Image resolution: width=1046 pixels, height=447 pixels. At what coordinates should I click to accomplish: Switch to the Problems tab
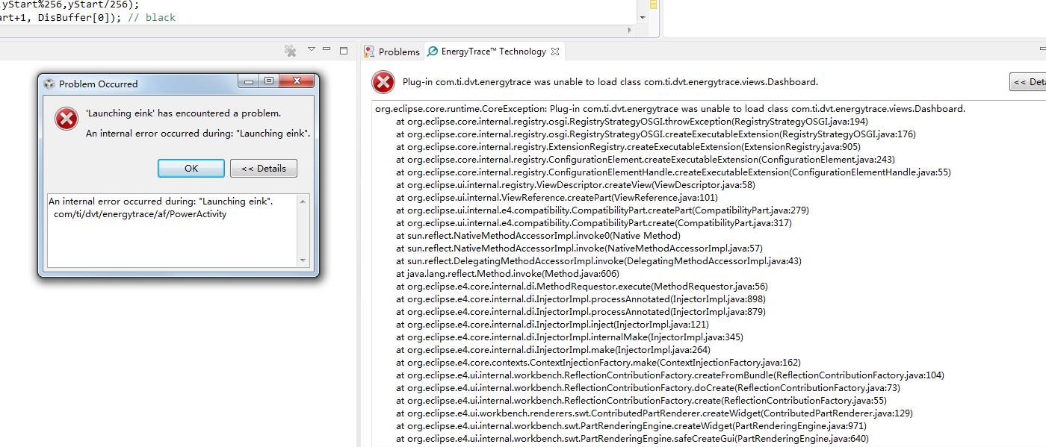399,51
